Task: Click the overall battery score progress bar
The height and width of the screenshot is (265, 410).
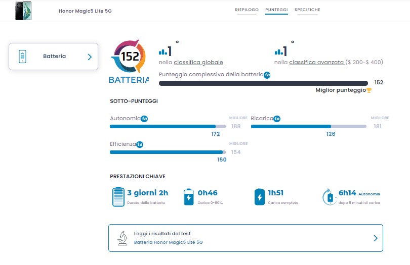Action: (263, 83)
